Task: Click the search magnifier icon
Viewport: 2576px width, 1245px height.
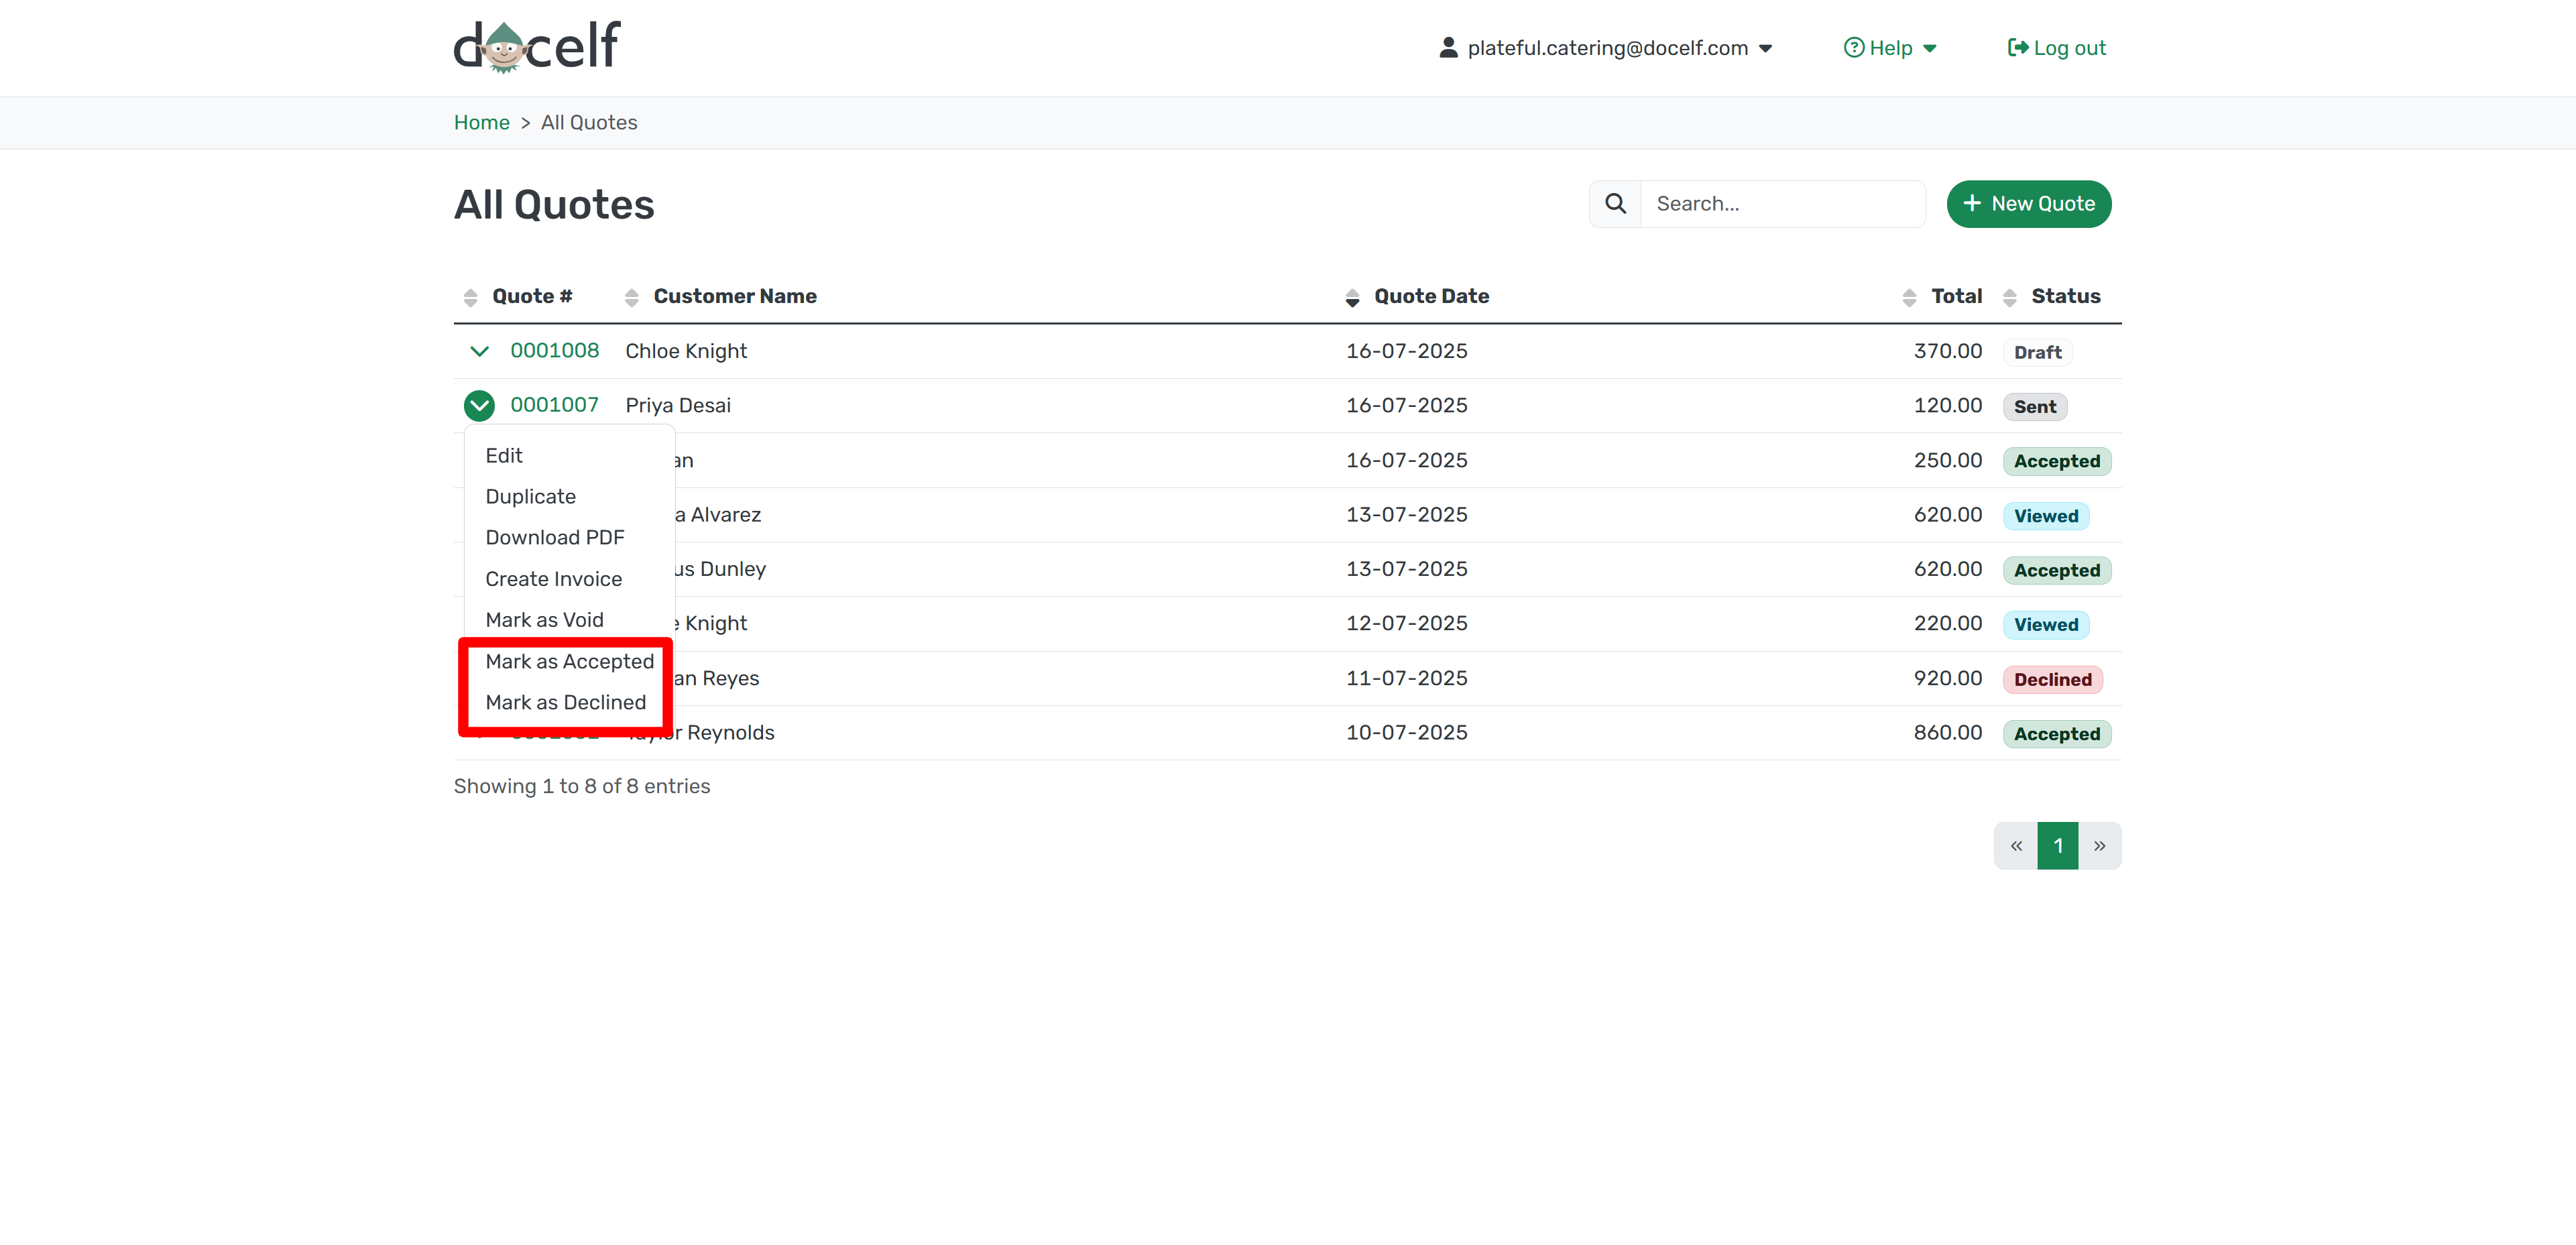Action: click(1615, 204)
